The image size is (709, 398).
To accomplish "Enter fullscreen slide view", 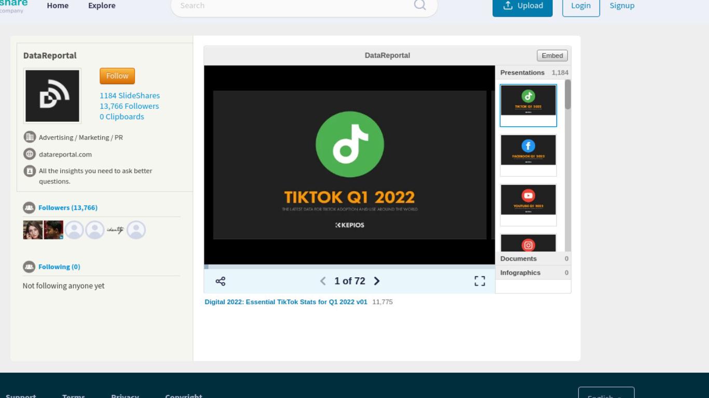I will click(480, 281).
